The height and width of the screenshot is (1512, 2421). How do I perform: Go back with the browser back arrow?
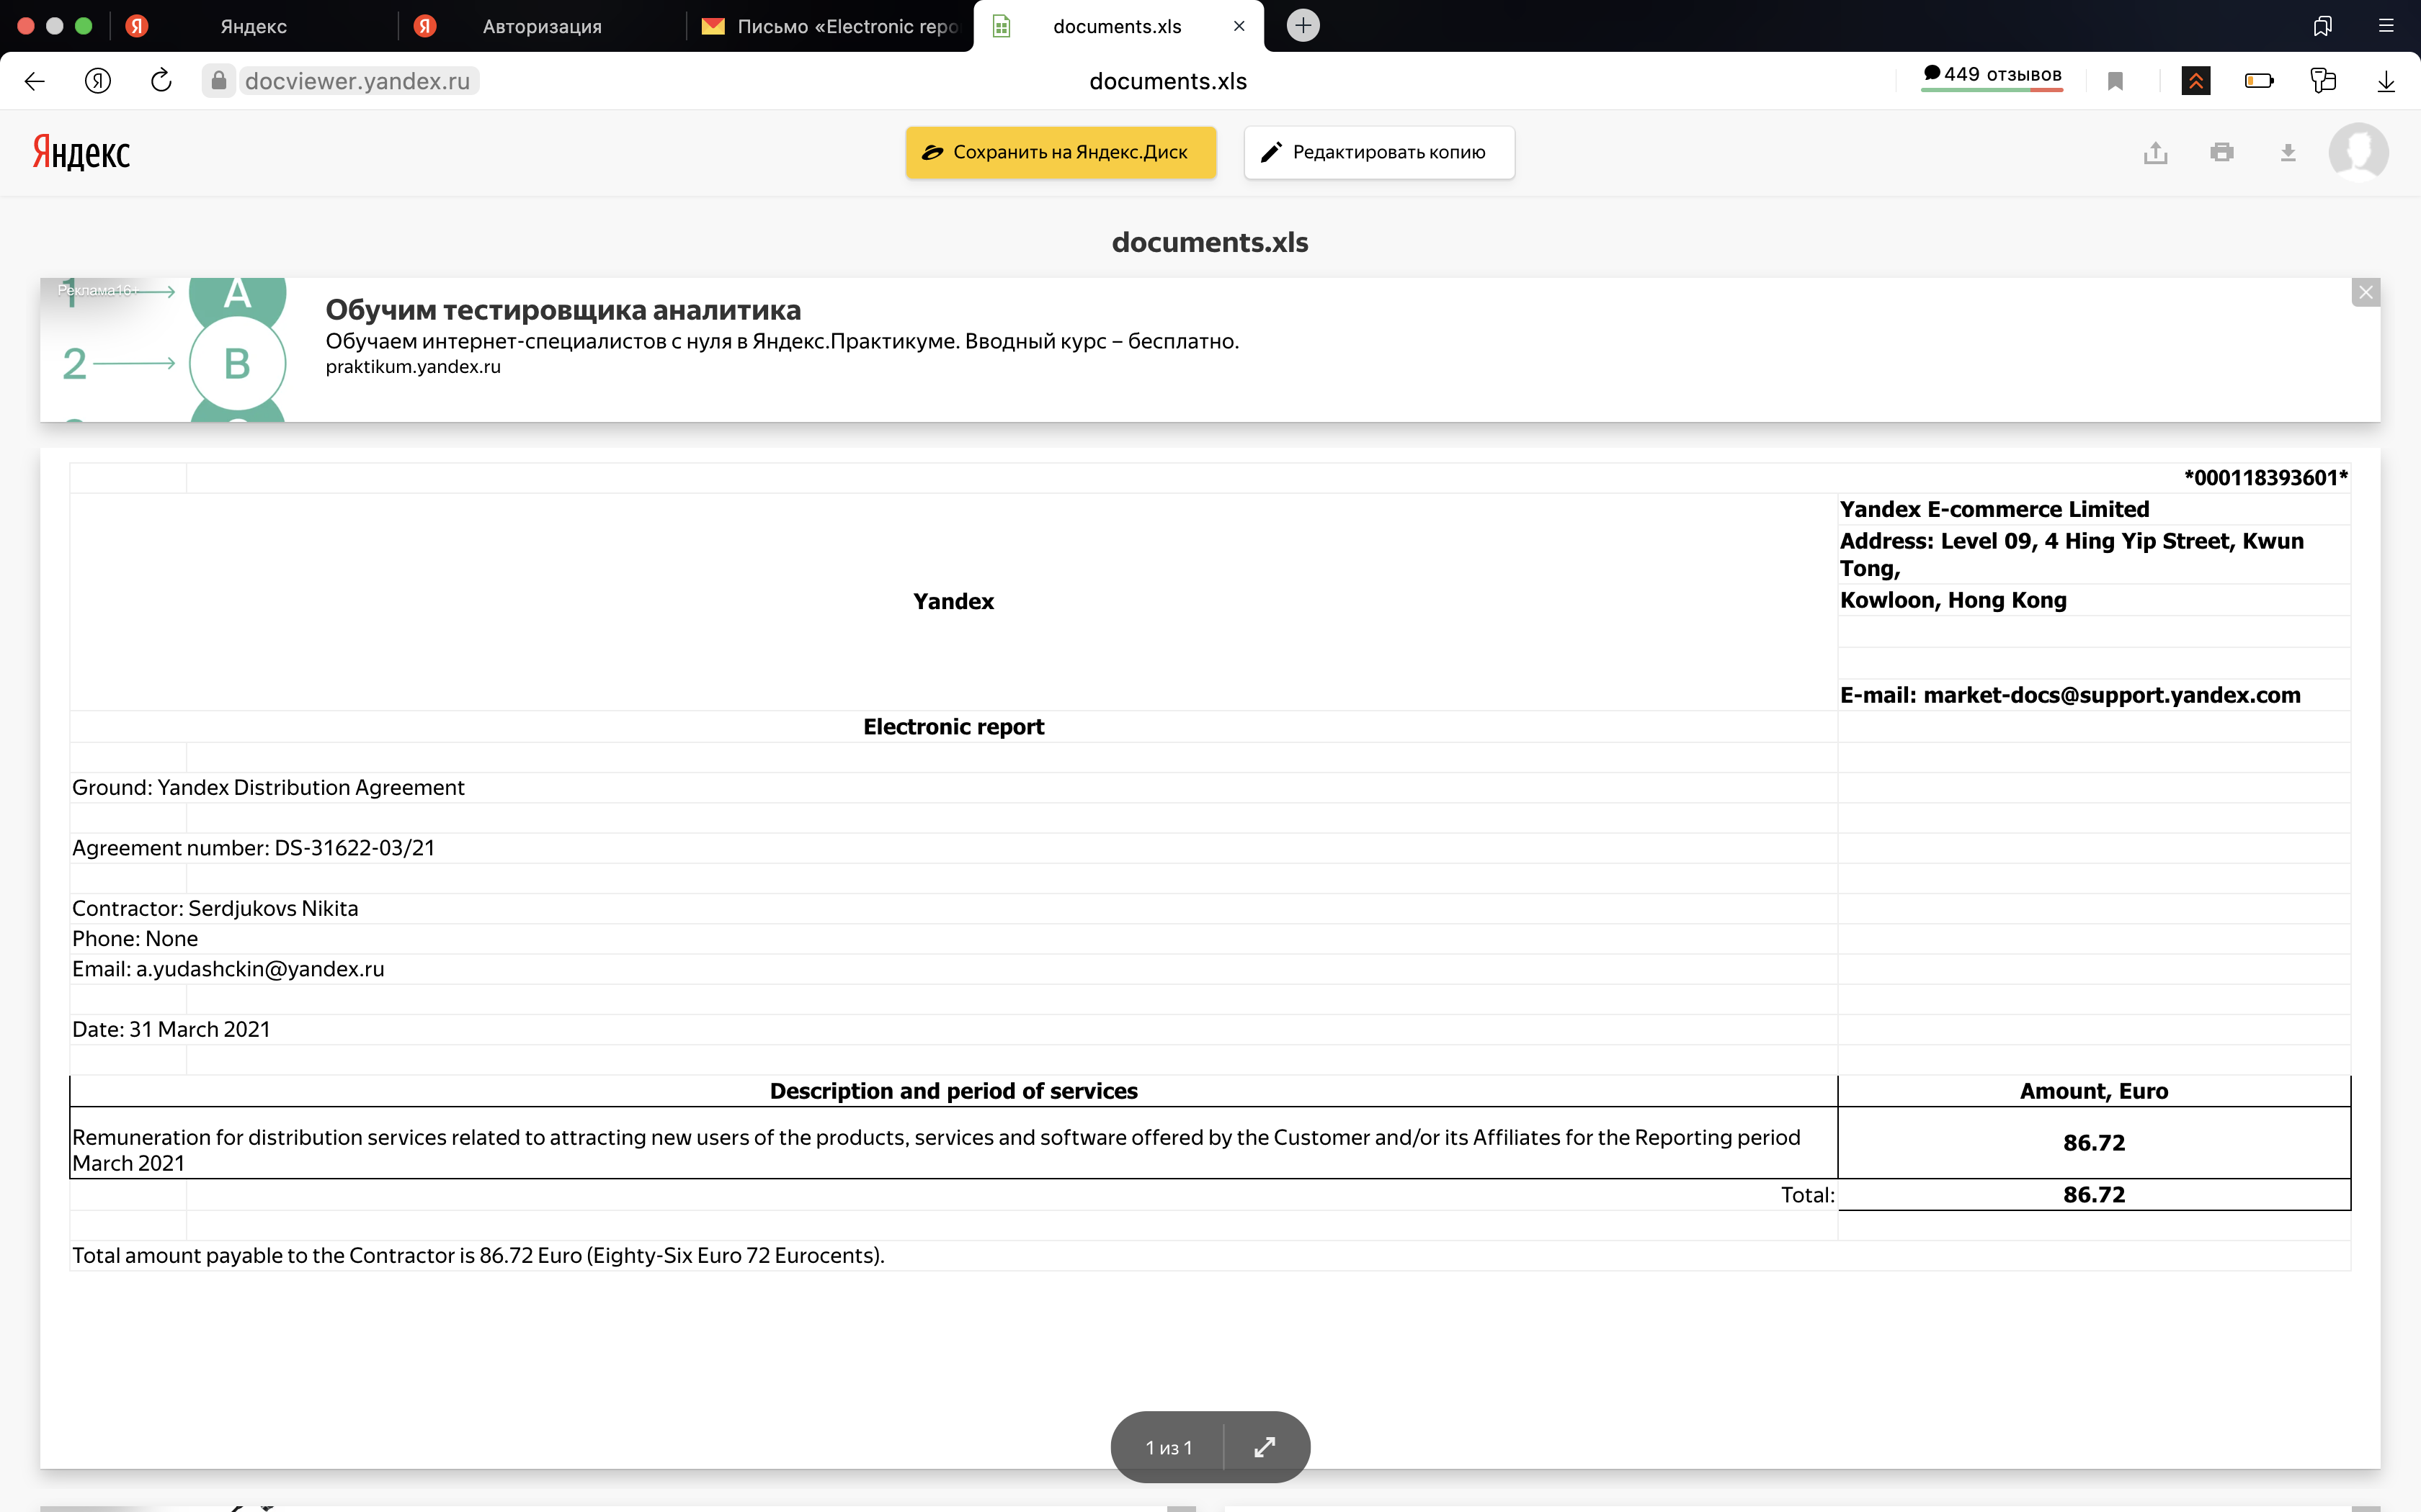pos(35,81)
